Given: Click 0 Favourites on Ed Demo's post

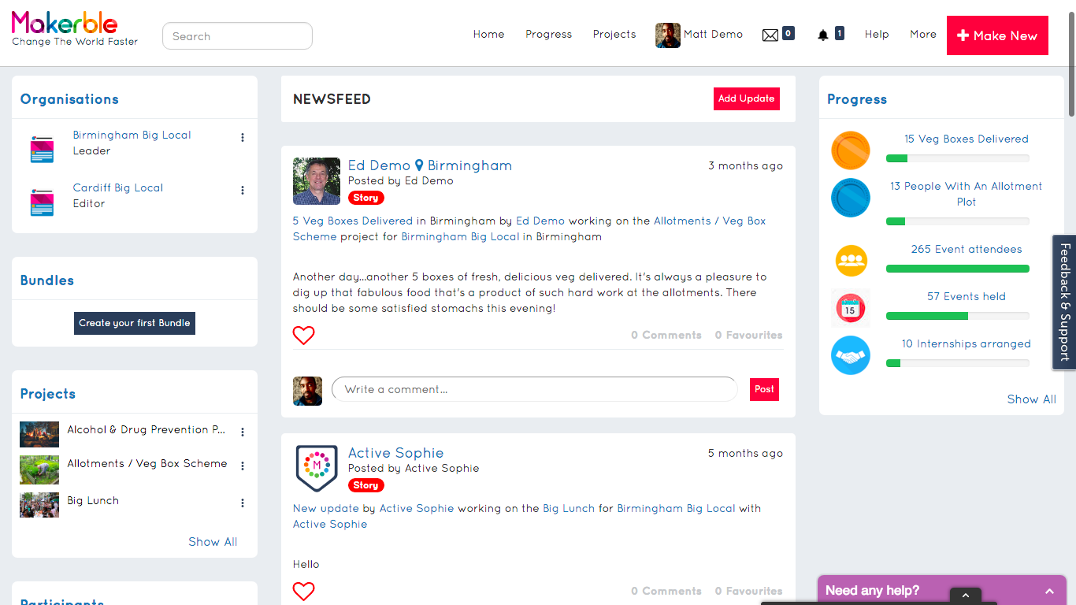Looking at the screenshot, I should 749,335.
